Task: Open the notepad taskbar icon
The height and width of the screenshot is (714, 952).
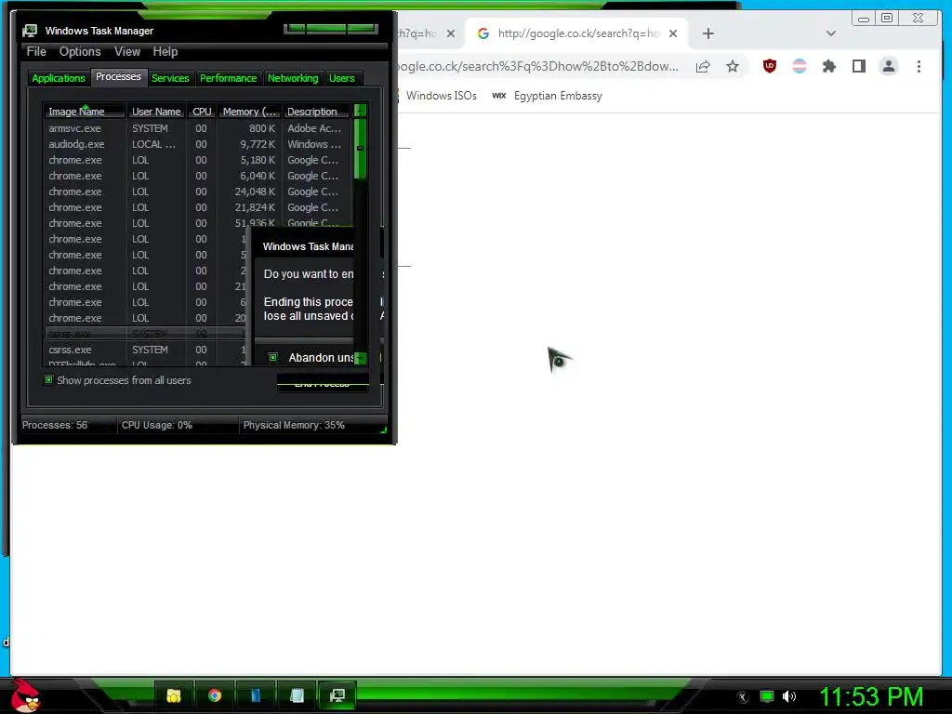Action: pos(297,695)
